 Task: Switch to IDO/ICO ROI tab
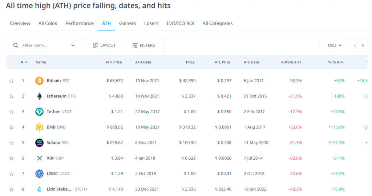(x=180, y=23)
